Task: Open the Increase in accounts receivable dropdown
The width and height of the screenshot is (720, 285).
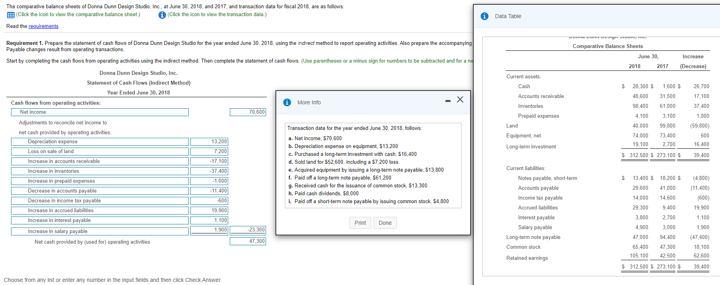Action: tap(100, 161)
